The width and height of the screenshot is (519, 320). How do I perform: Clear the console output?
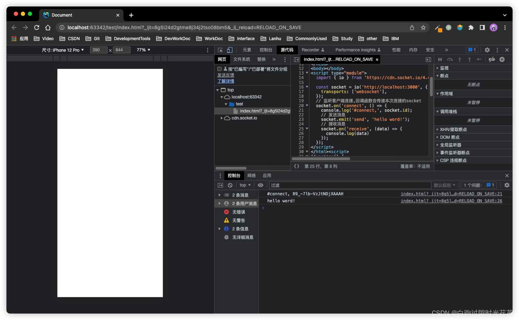point(230,185)
